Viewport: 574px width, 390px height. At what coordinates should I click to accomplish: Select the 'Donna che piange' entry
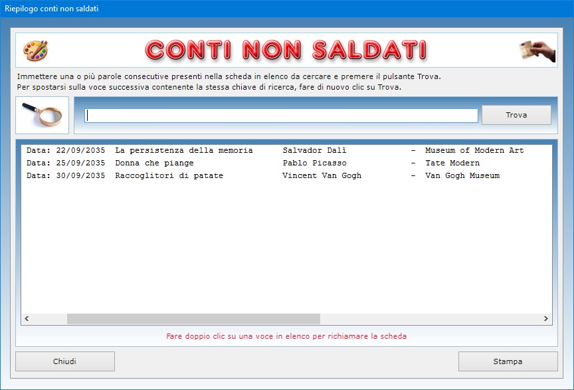(154, 163)
